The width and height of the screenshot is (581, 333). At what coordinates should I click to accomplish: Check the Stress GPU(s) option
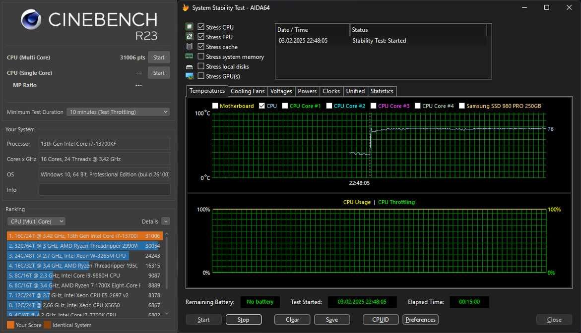point(201,76)
